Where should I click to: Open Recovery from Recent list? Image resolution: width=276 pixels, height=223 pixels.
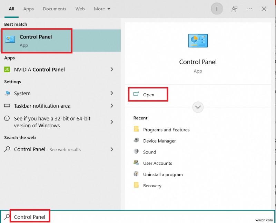pos(152,185)
